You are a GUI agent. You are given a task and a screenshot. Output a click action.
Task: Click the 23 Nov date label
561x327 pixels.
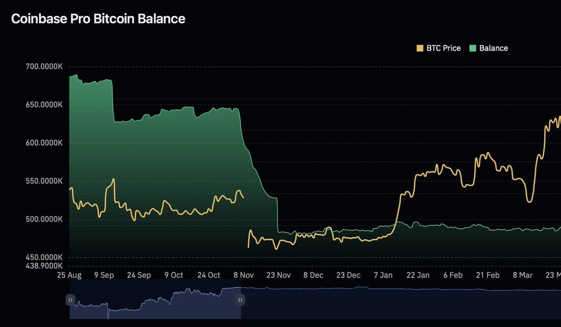click(x=278, y=275)
